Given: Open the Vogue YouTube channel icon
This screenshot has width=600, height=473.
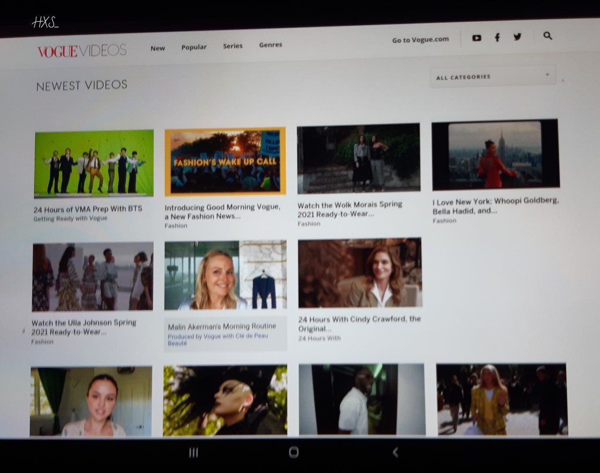Looking at the screenshot, I should click(476, 38).
